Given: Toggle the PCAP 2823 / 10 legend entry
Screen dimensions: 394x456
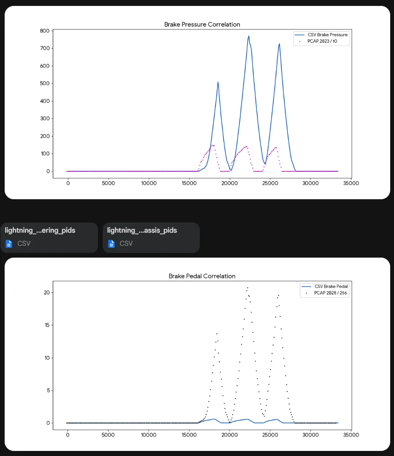Looking at the screenshot, I should [x=321, y=41].
